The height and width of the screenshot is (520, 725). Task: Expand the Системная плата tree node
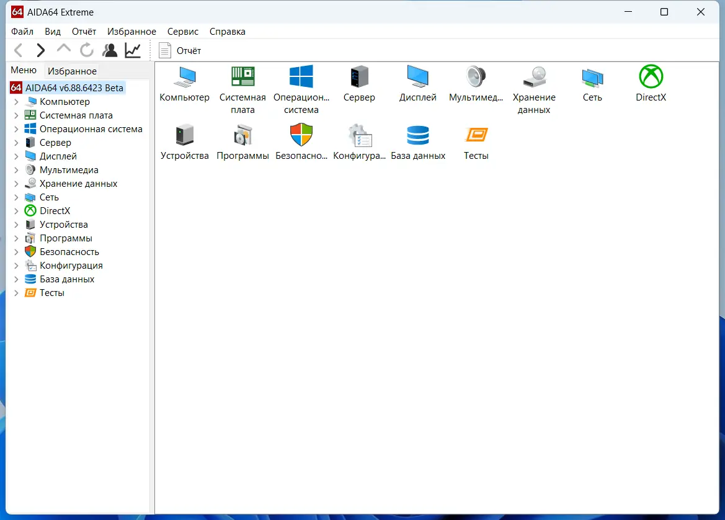[x=16, y=115]
